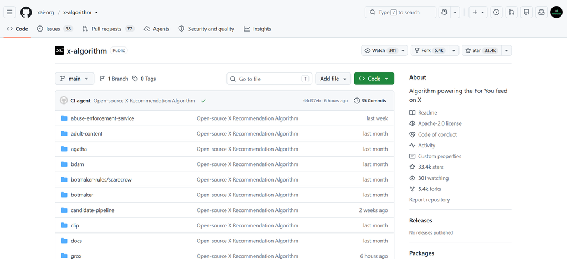Expand the x-algorithm repo switcher caret
567x259 pixels.
(96, 12)
